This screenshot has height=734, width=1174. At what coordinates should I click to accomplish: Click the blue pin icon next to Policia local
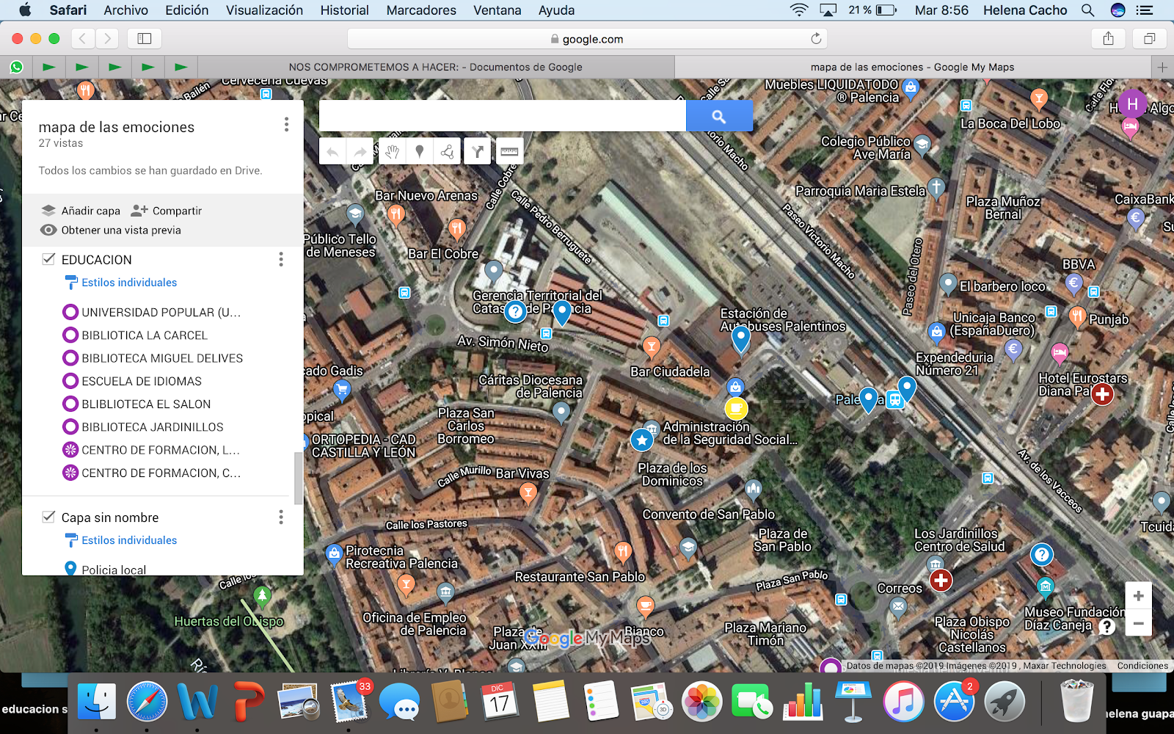(x=70, y=569)
